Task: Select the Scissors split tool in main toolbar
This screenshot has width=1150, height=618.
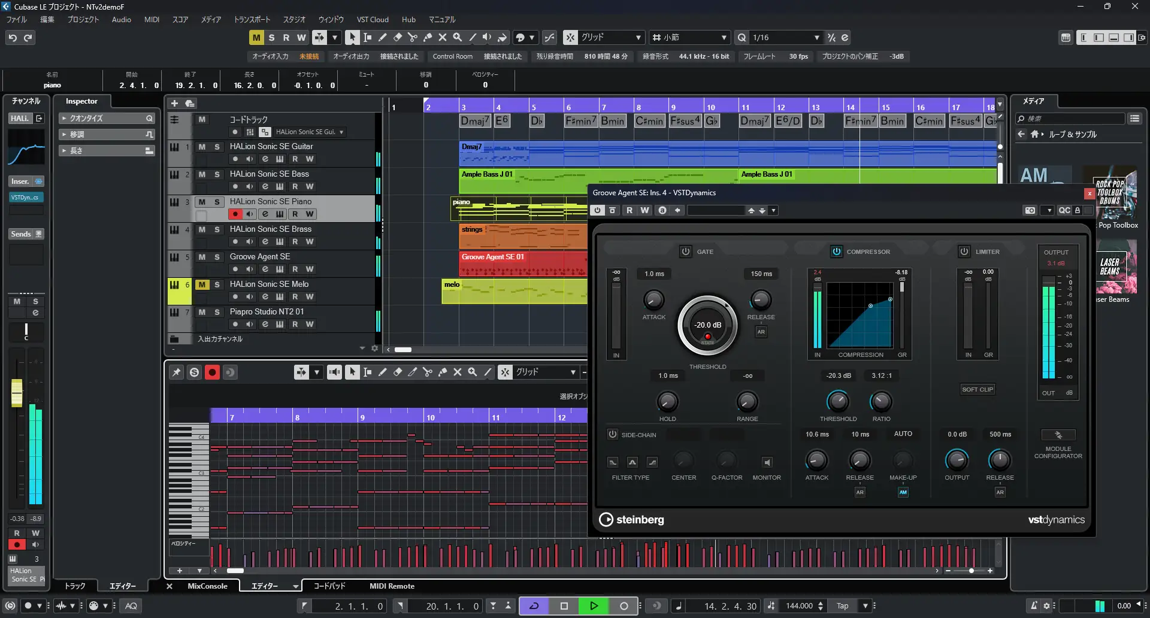Action: pyautogui.click(x=412, y=38)
